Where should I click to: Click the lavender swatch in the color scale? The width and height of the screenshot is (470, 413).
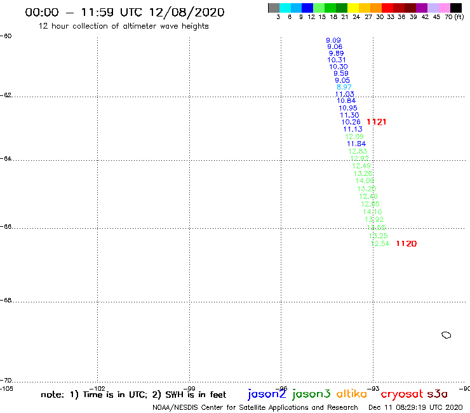(433, 8)
